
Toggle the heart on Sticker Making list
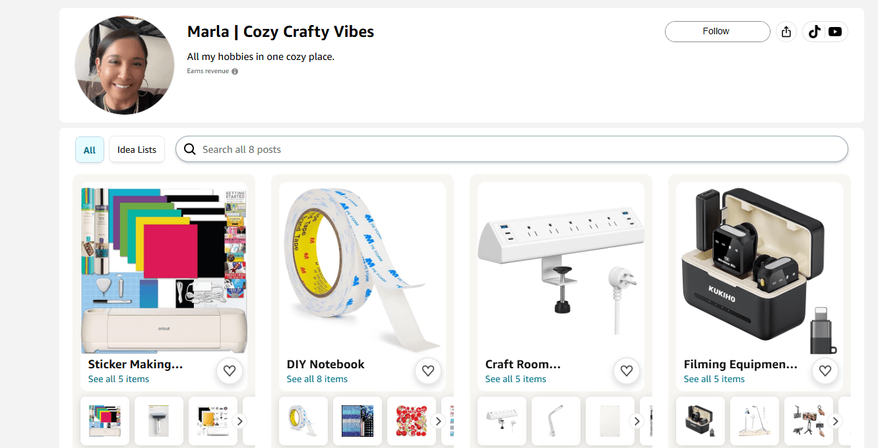click(230, 371)
